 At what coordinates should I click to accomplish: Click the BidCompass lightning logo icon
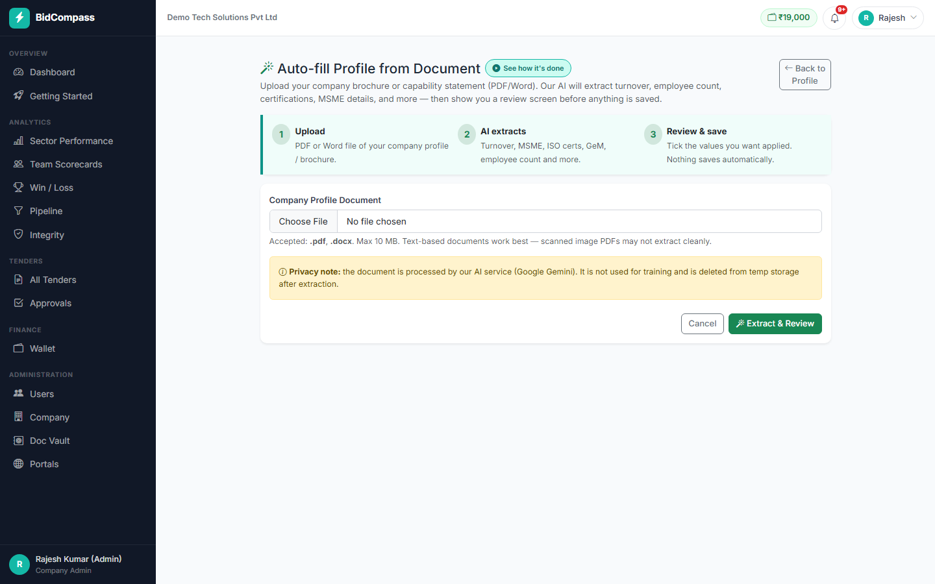click(19, 18)
